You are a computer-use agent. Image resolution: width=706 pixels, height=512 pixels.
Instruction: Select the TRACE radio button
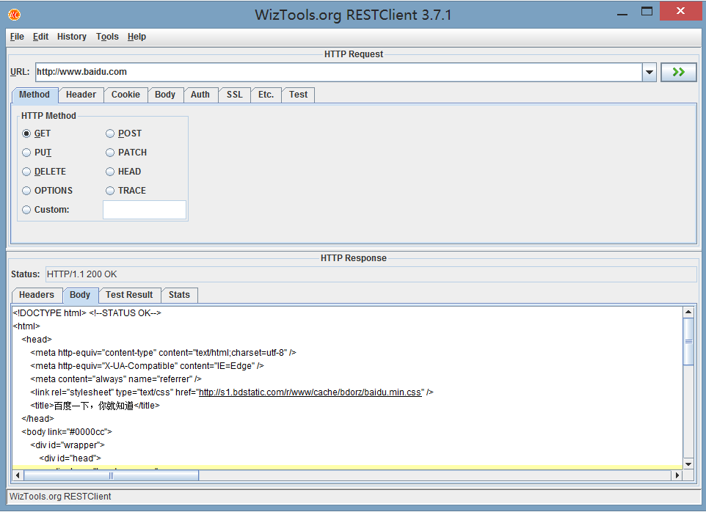[x=110, y=191]
